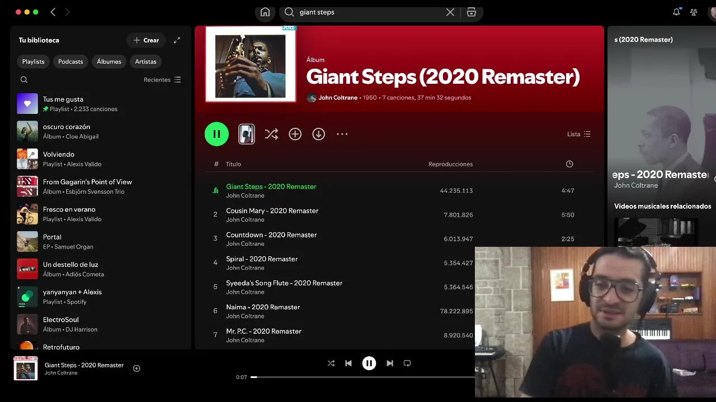The width and height of the screenshot is (716, 402).
Task: Select track Naima - 2020 Remaster
Action: point(263,307)
